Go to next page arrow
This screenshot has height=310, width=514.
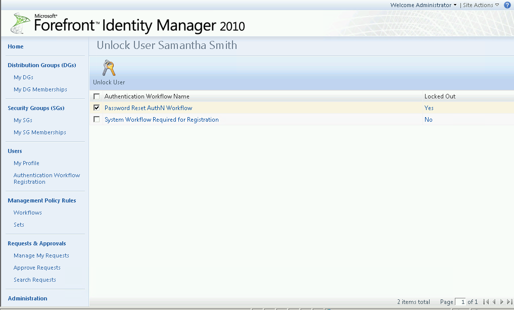click(501, 302)
